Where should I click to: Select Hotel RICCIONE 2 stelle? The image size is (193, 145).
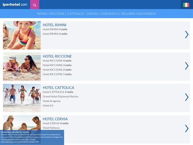tap(57, 70)
